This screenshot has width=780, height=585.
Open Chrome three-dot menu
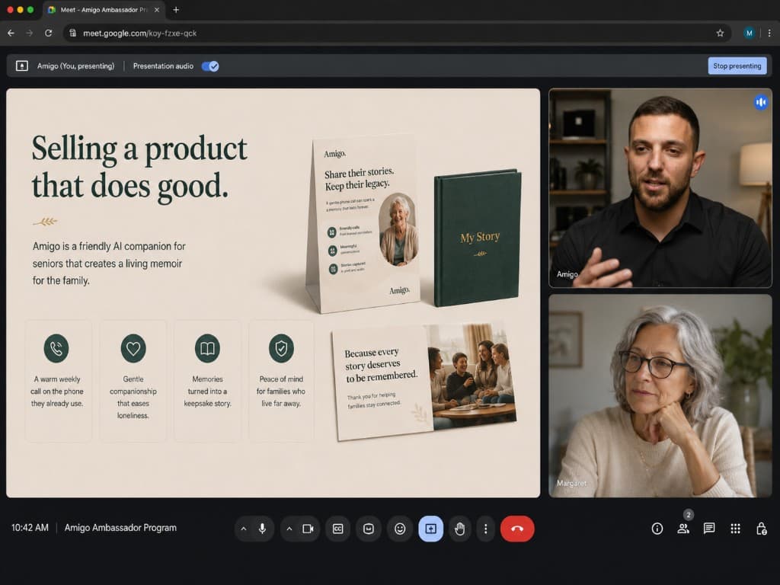[x=769, y=33]
